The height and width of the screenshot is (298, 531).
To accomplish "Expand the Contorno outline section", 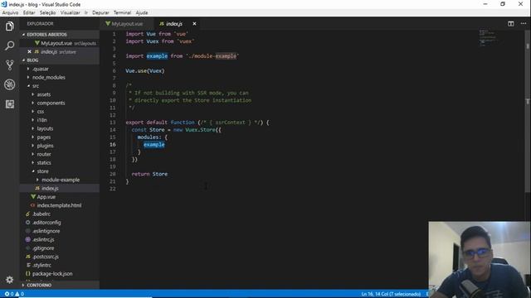I will pos(60,285).
